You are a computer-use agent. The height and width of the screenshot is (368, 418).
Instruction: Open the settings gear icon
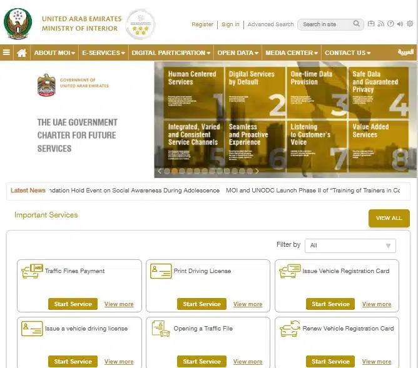click(410, 24)
